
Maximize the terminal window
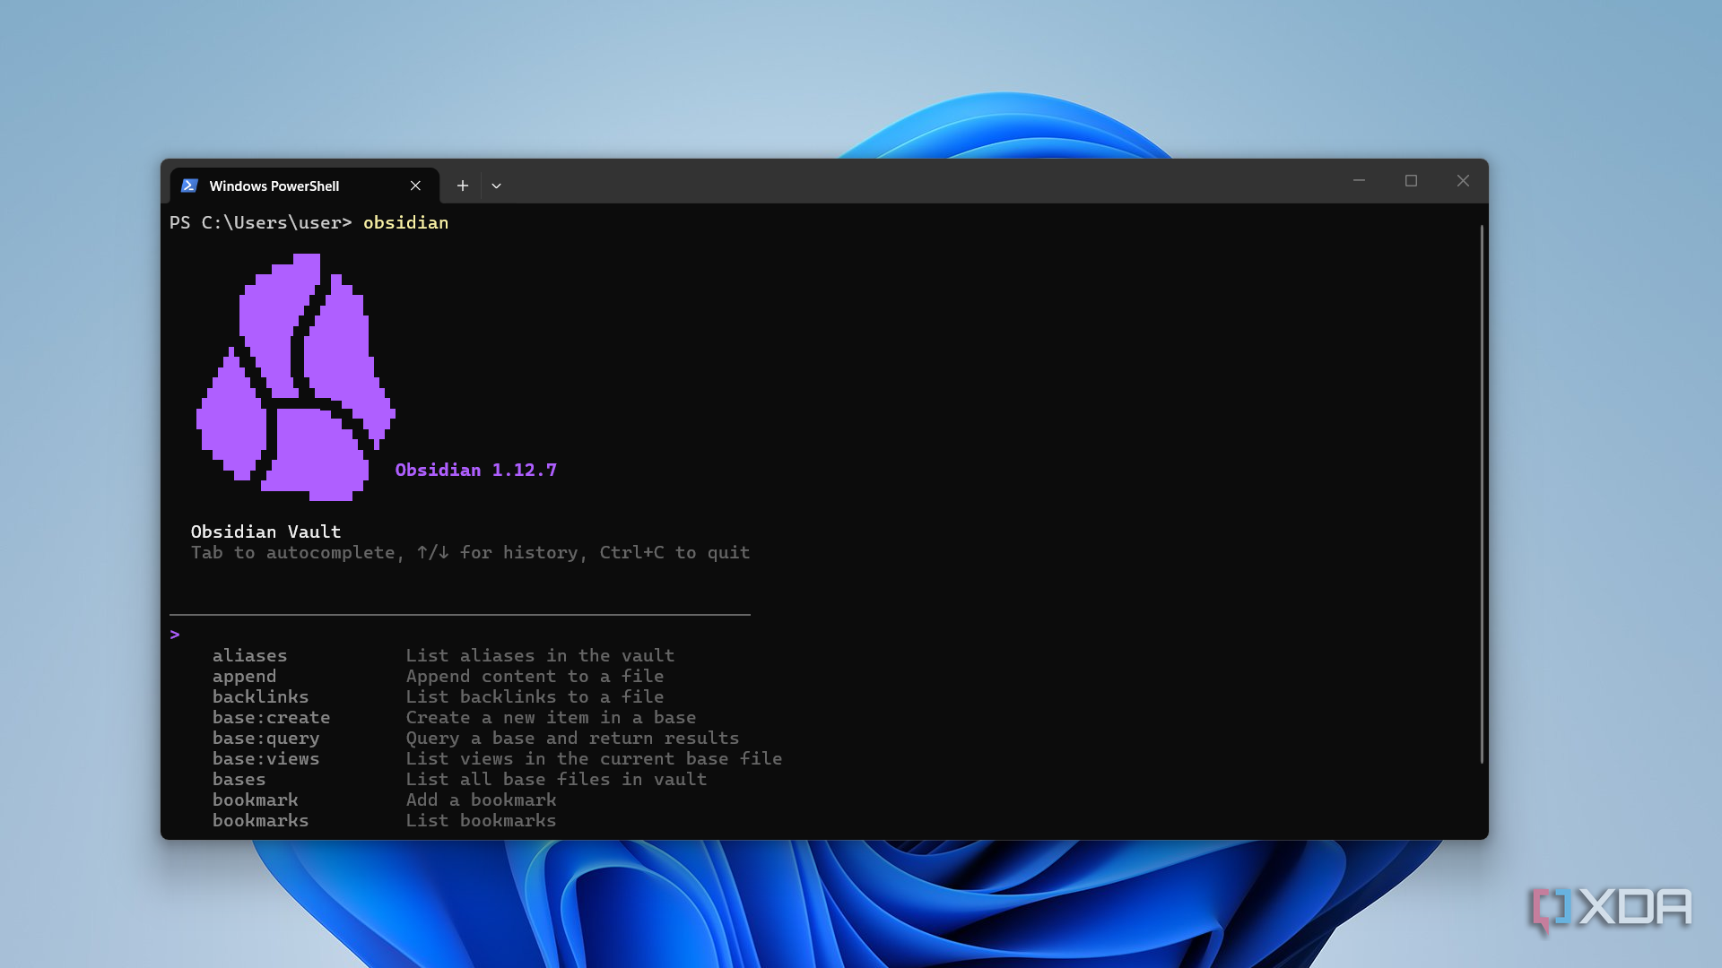(1411, 180)
